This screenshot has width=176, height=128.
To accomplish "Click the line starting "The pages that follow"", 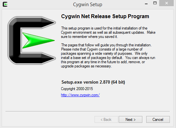I will (x=106, y=45).
